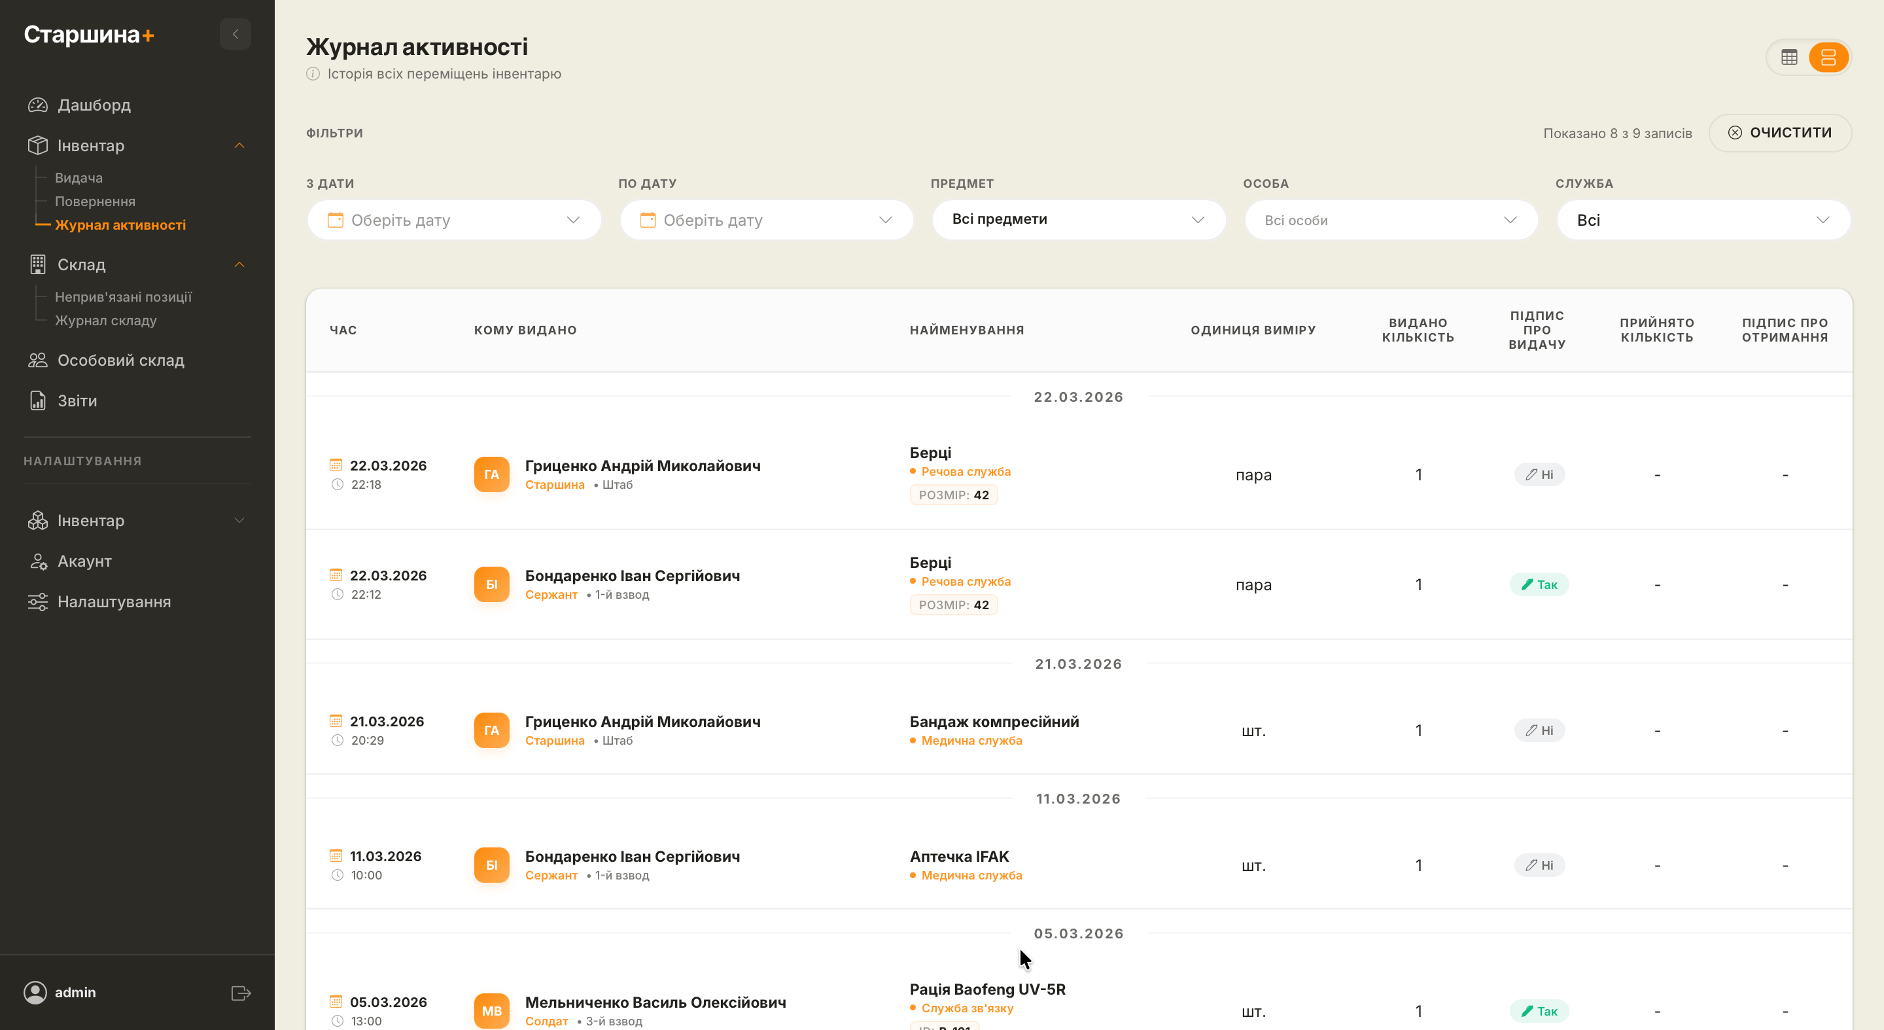Collapse the Склад sidebar section
Viewport: 1884px width, 1030px height.
tap(239, 265)
